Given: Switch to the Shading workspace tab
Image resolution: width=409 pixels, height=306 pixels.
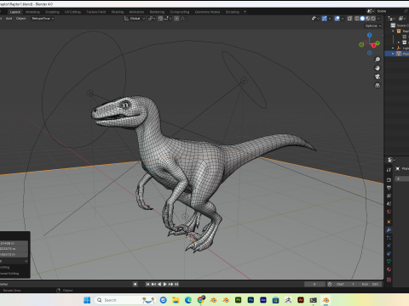Looking at the screenshot, I should point(118,12).
